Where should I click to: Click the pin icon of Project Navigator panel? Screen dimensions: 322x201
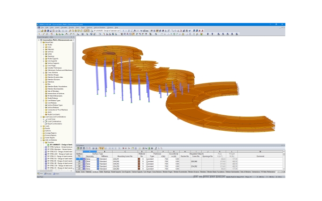tap(71, 37)
